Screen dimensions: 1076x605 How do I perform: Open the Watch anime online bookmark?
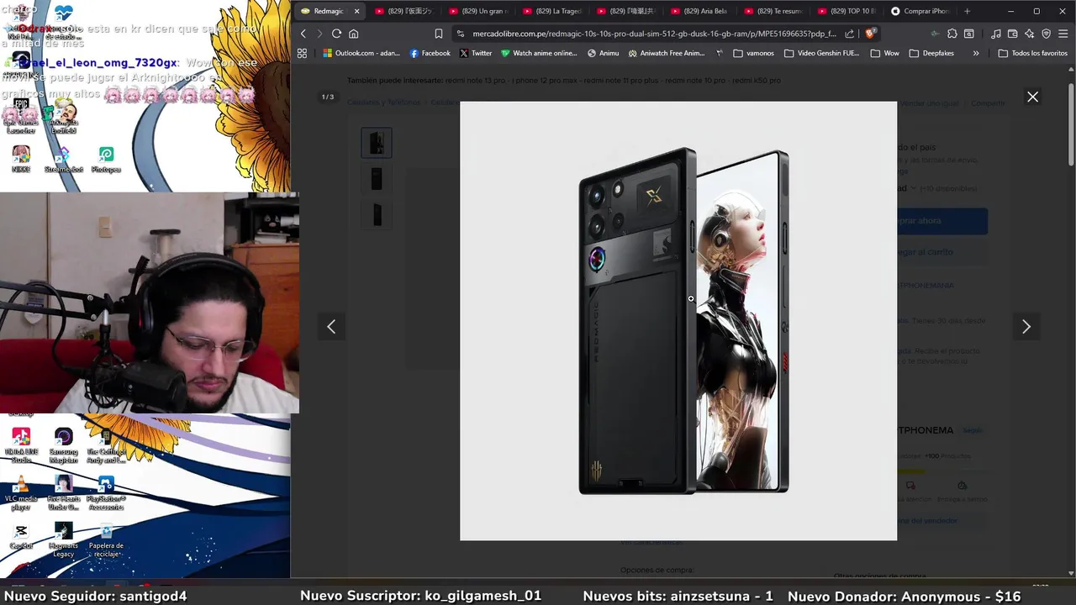pyautogui.click(x=539, y=53)
